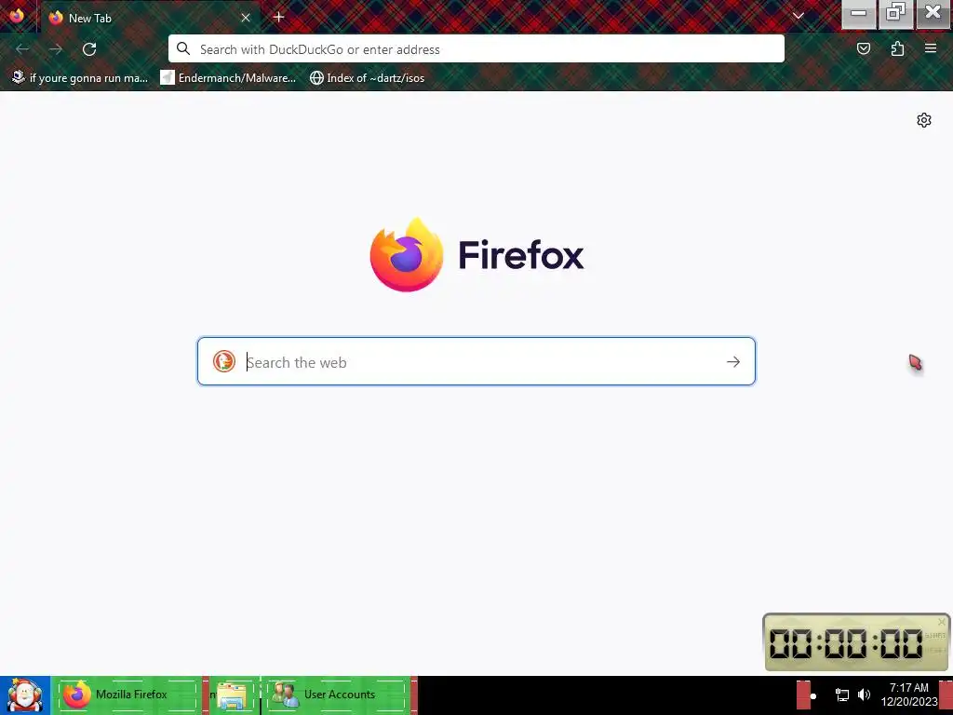
Task: Open new tab personalize gear icon
Action: click(924, 120)
